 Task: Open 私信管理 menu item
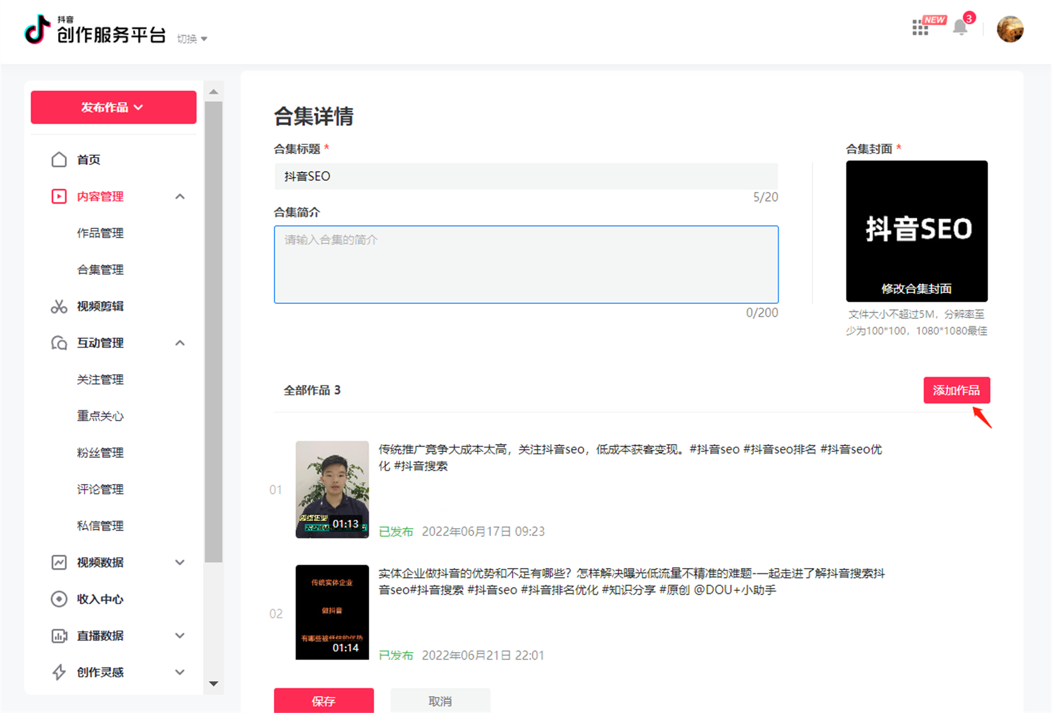point(100,526)
